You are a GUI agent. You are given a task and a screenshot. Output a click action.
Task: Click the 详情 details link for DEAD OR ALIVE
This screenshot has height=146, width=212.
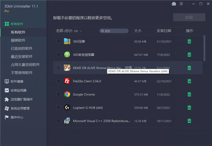[128, 67]
